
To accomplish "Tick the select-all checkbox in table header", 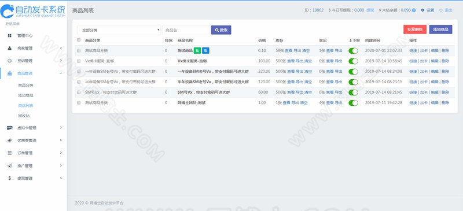I will coord(79,40).
